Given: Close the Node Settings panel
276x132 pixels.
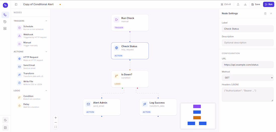Looking at the screenshot, I should point(271,14).
